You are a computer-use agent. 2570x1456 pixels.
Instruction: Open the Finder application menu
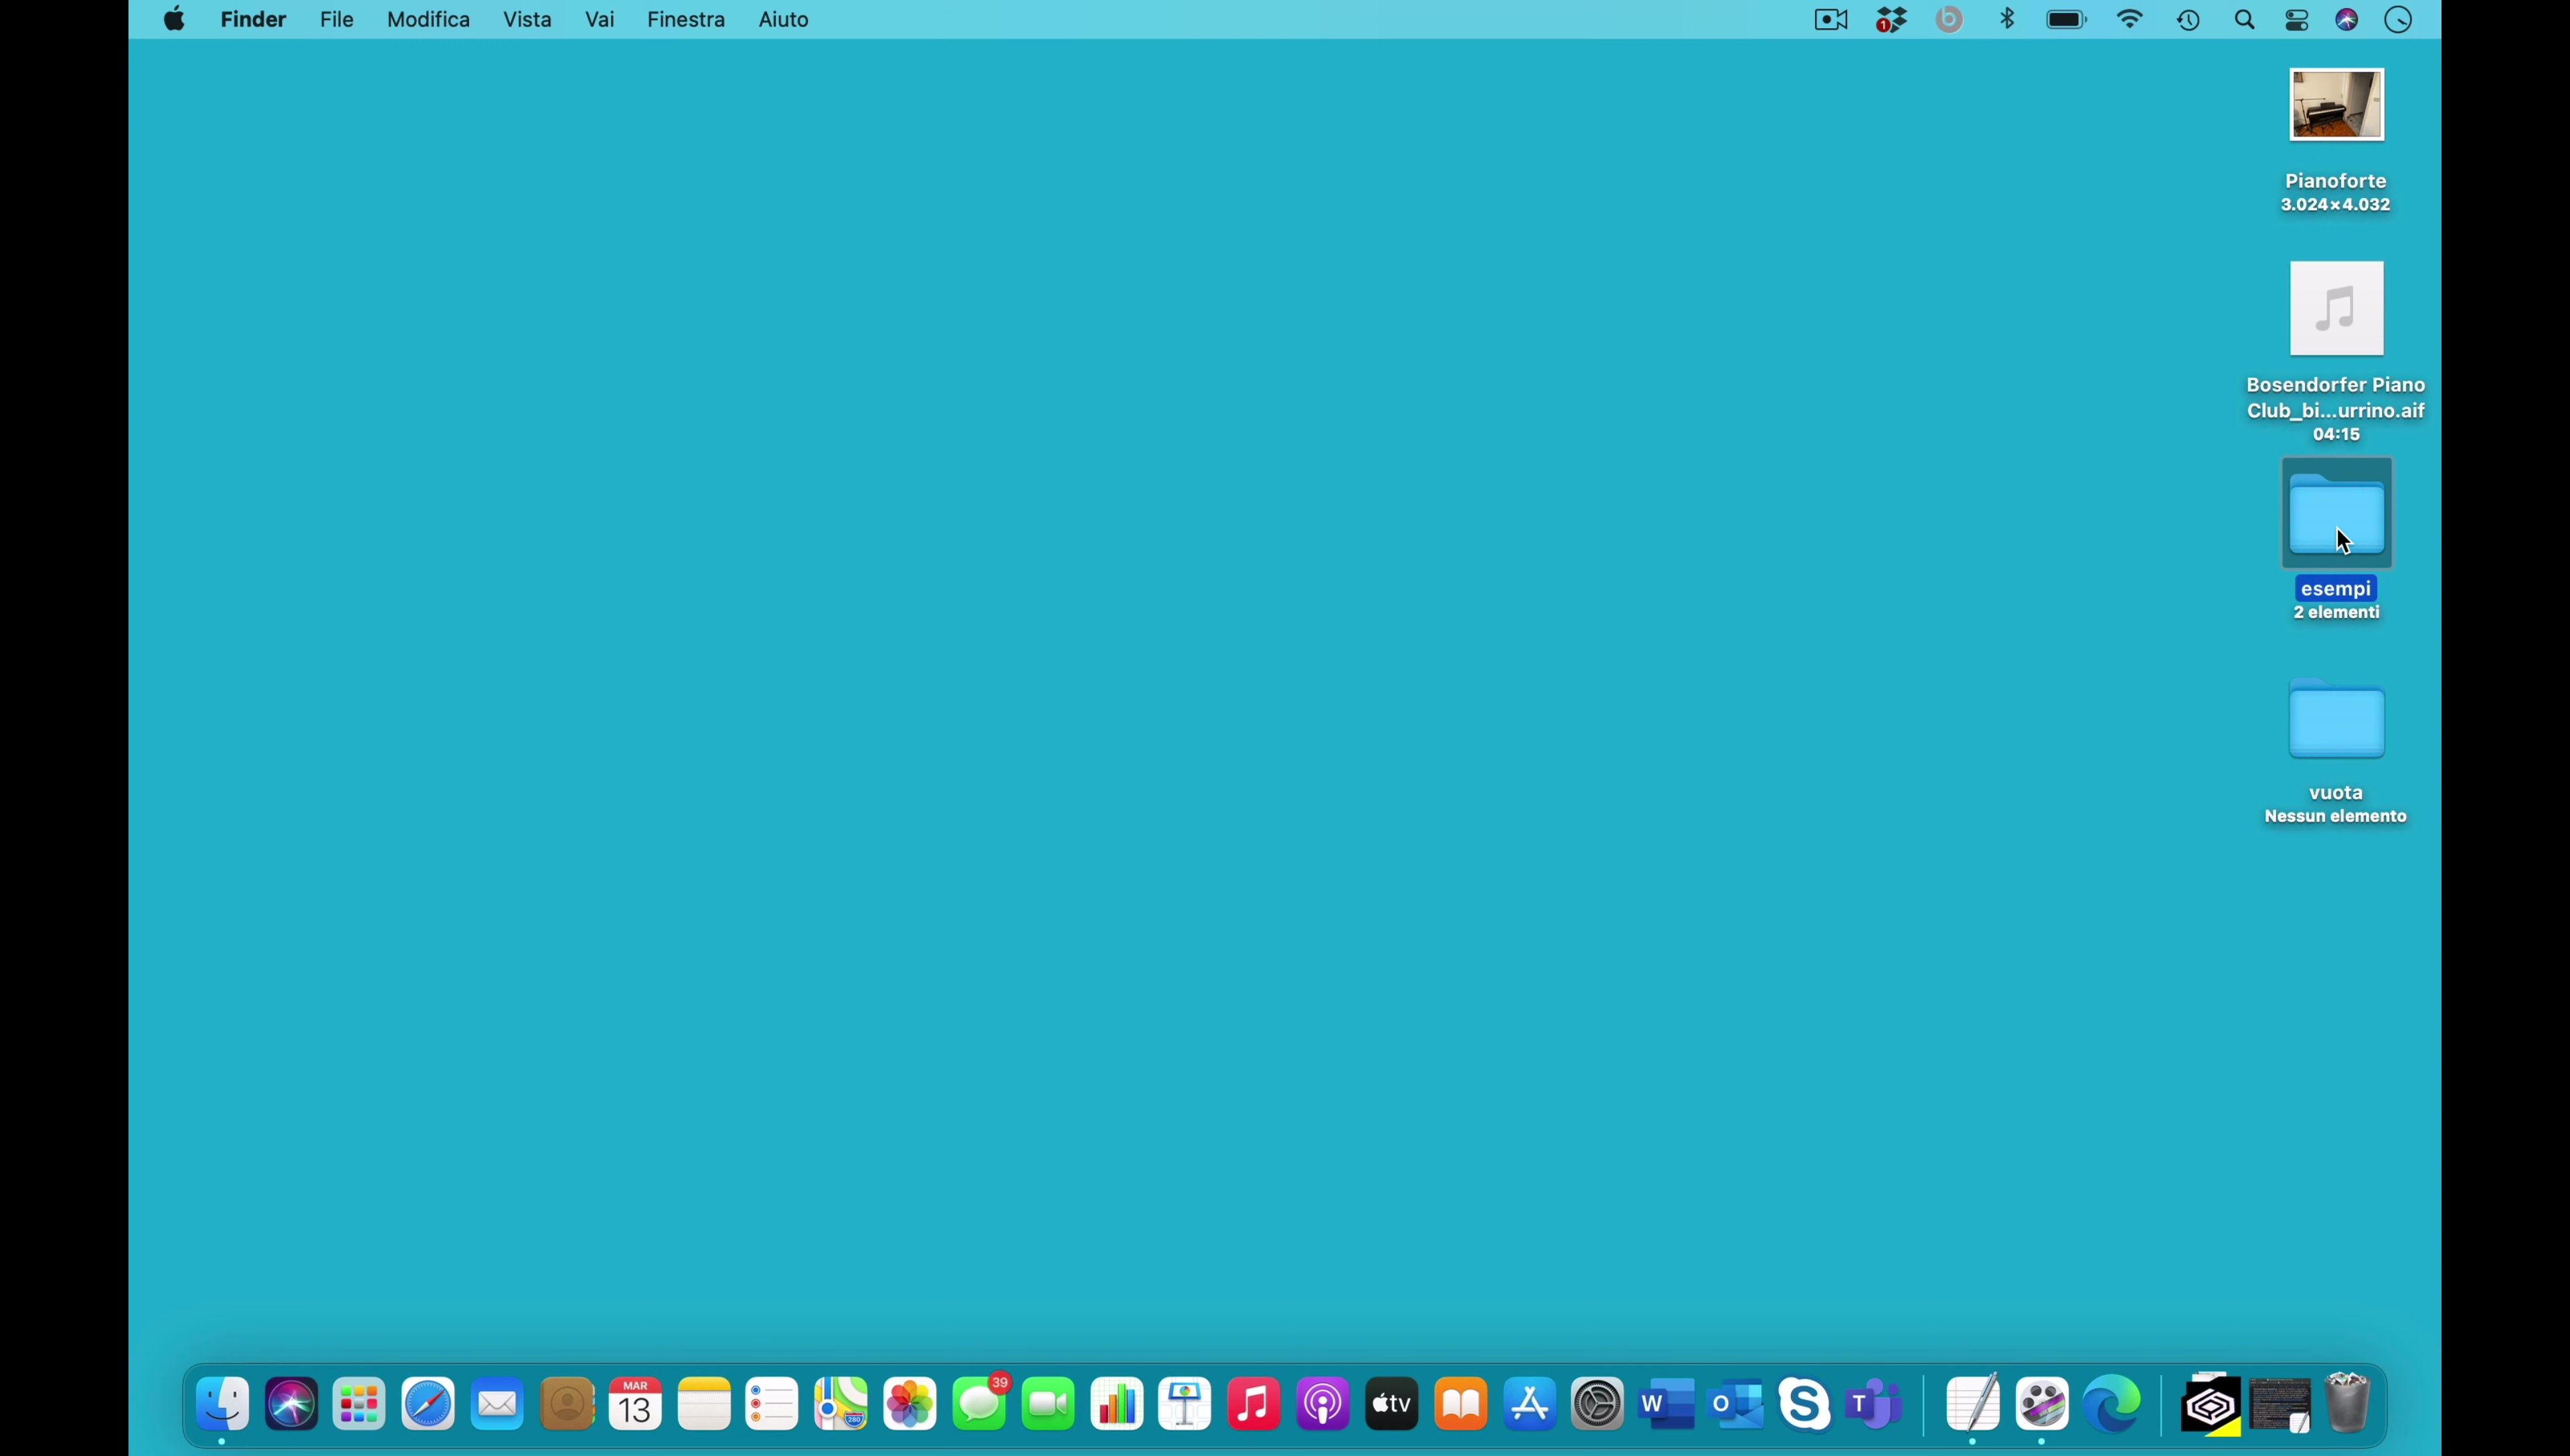[x=254, y=19]
